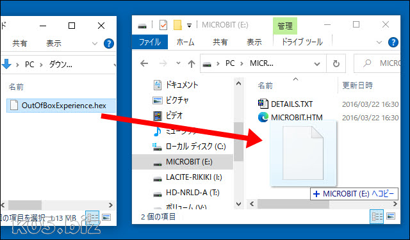Maximize the Downloads window
Viewport: 410px width, 240px height.
pos(72,26)
